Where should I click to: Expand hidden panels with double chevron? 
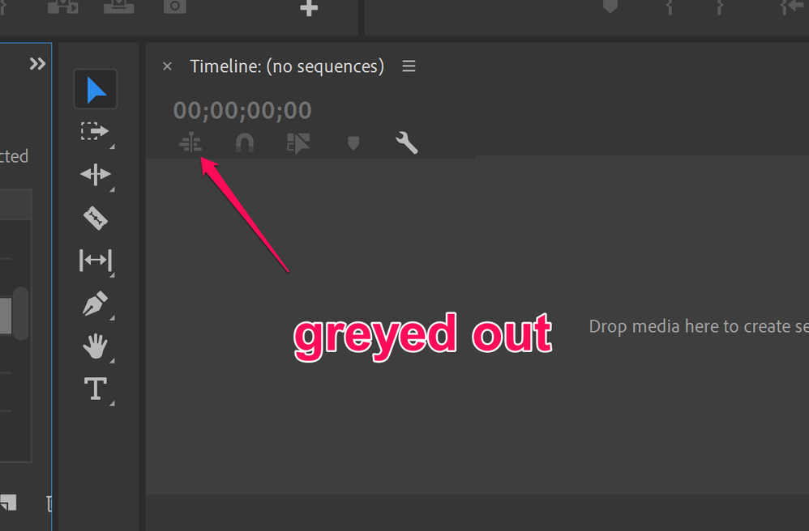[37, 63]
